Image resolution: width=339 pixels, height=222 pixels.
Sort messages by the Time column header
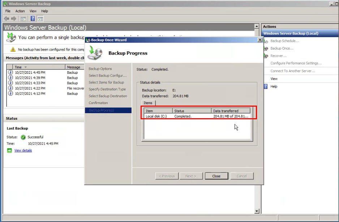[x=39, y=67]
